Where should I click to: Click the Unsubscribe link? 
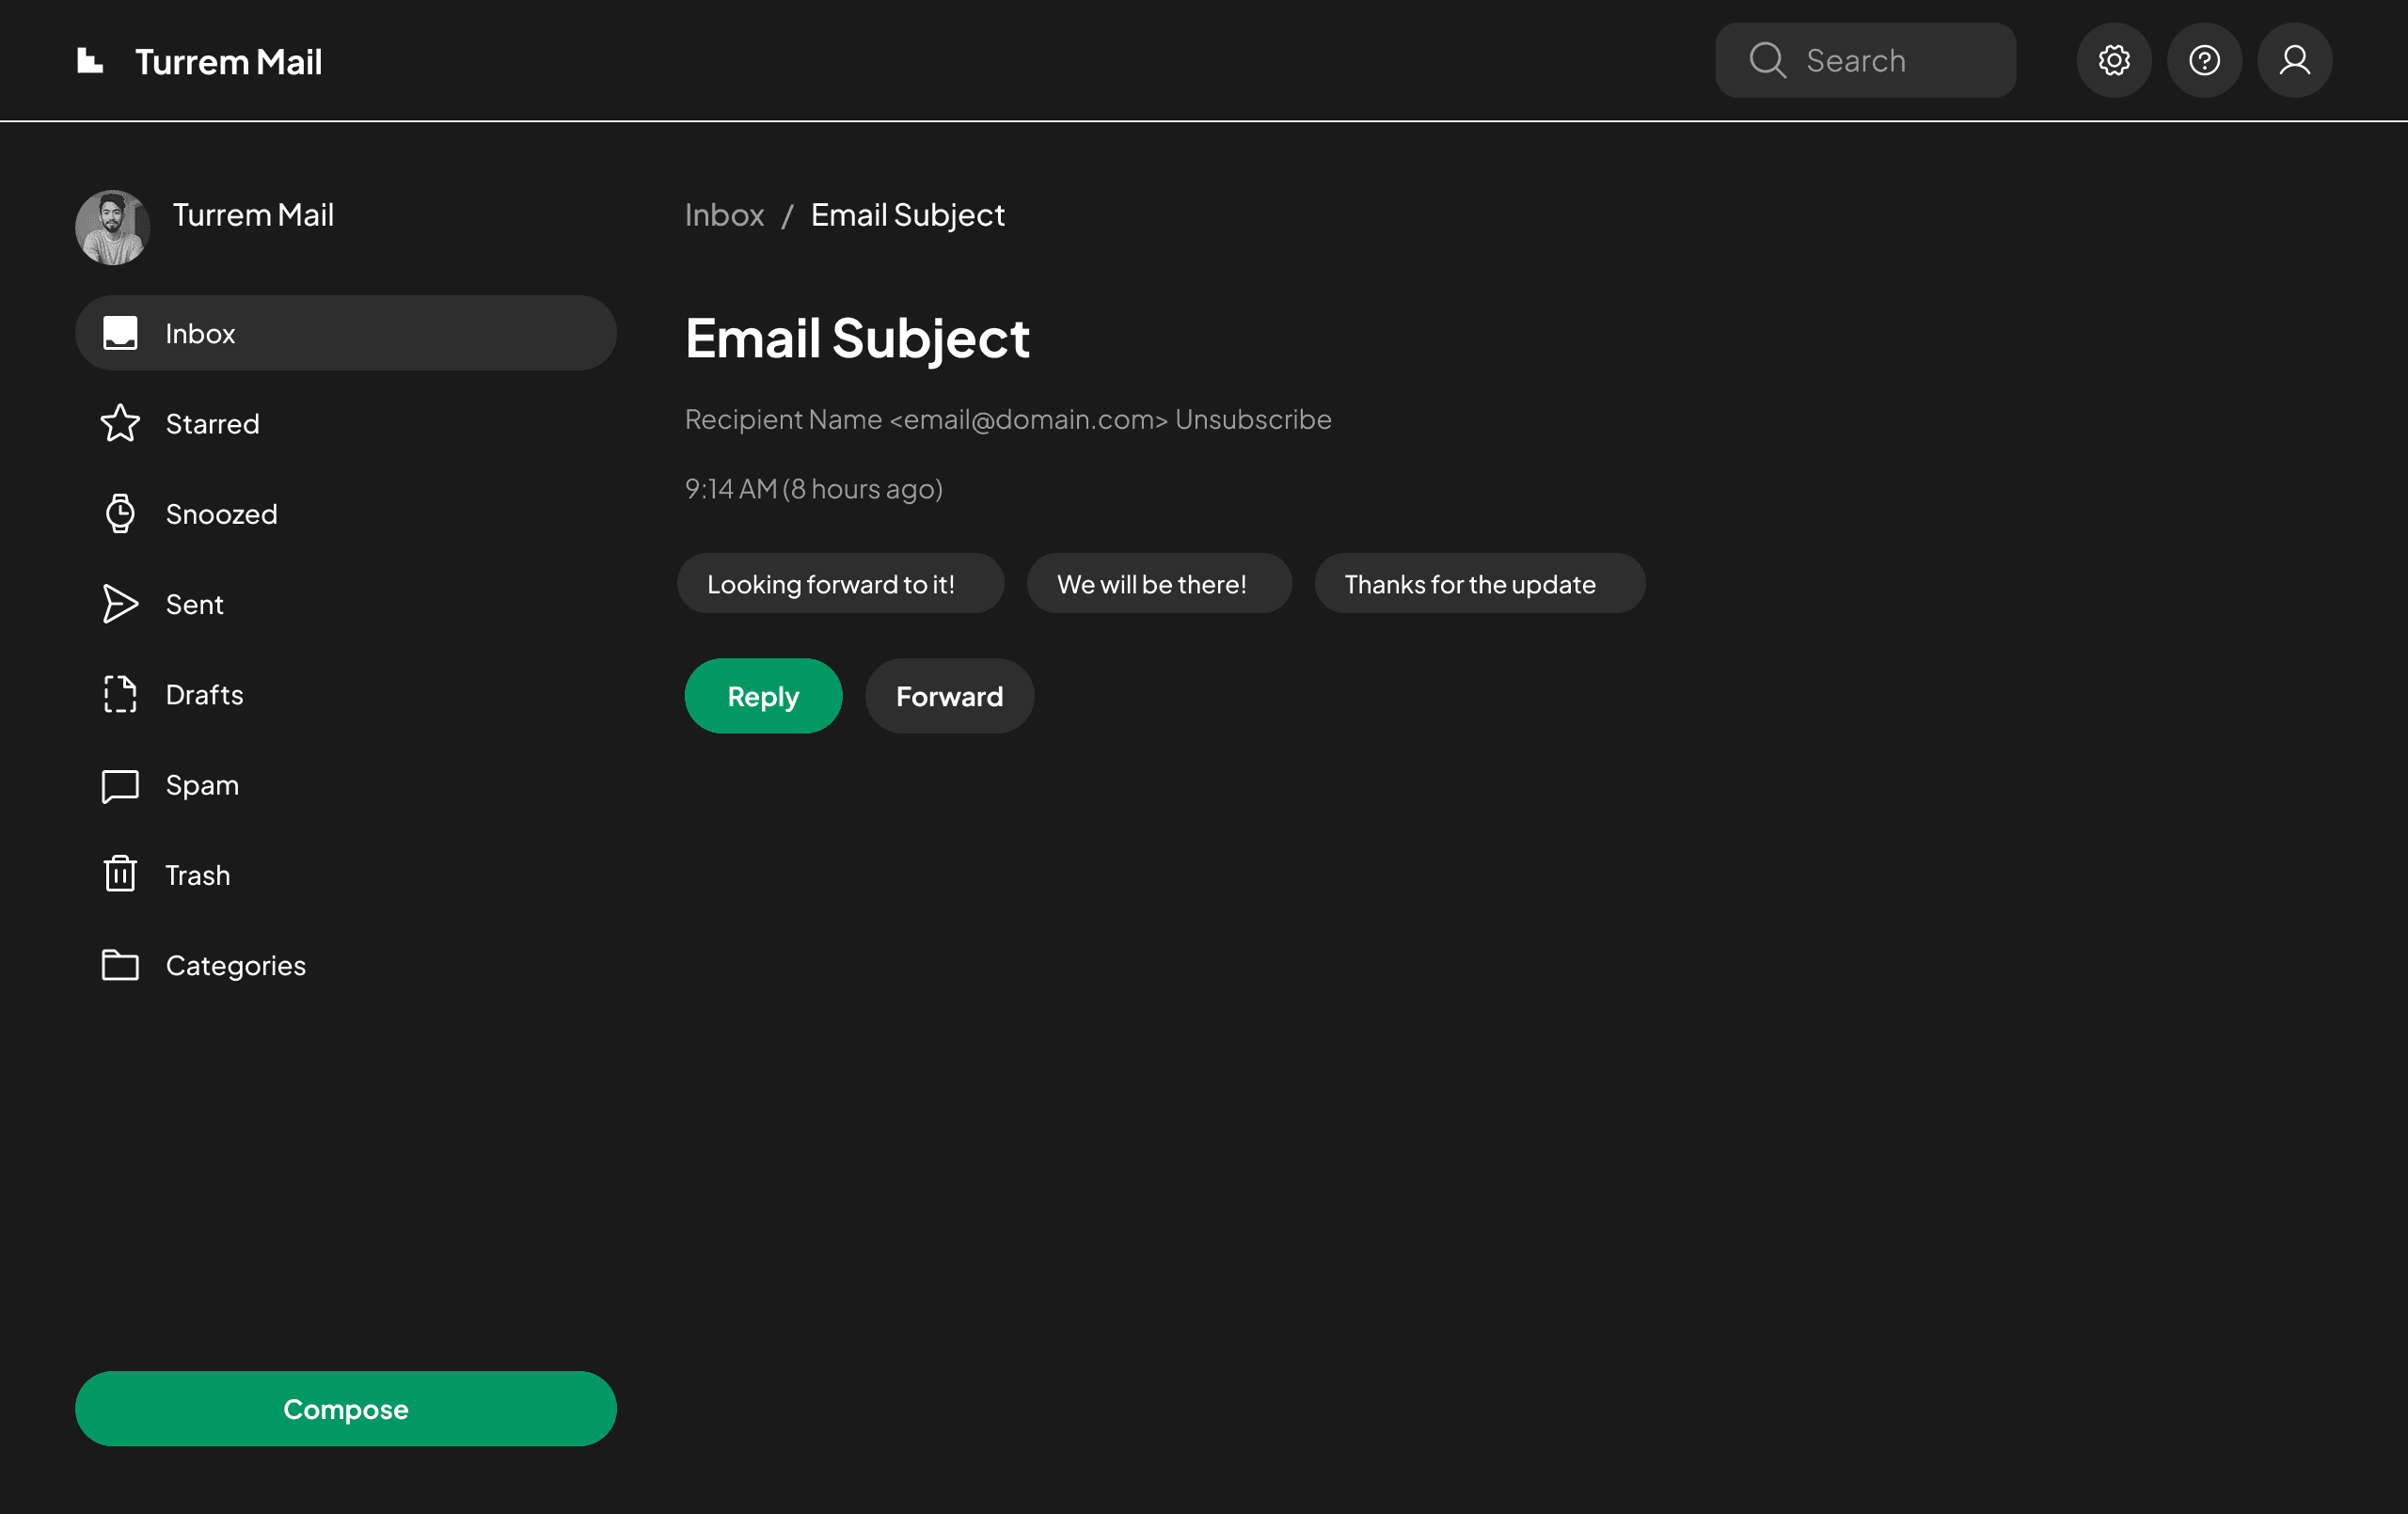click(x=1253, y=419)
